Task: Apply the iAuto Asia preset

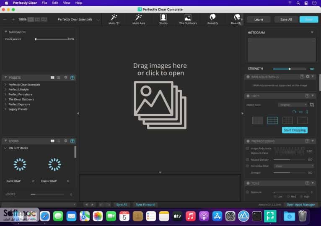Action: (139, 19)
